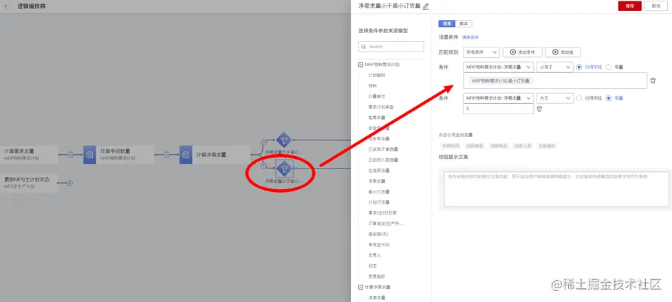Open the 小等于 operator dropdown
Screen dimensions: 672x302
click(555, 67)
